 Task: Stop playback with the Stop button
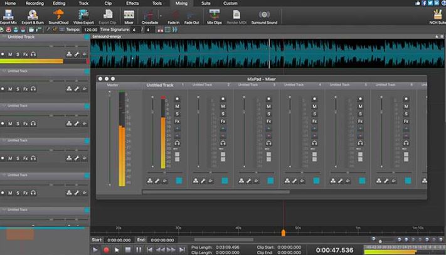(x=128, y=250)
